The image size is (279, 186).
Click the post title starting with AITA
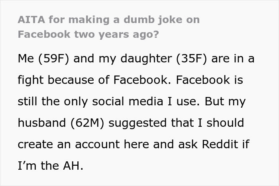(x=108, y=19)
